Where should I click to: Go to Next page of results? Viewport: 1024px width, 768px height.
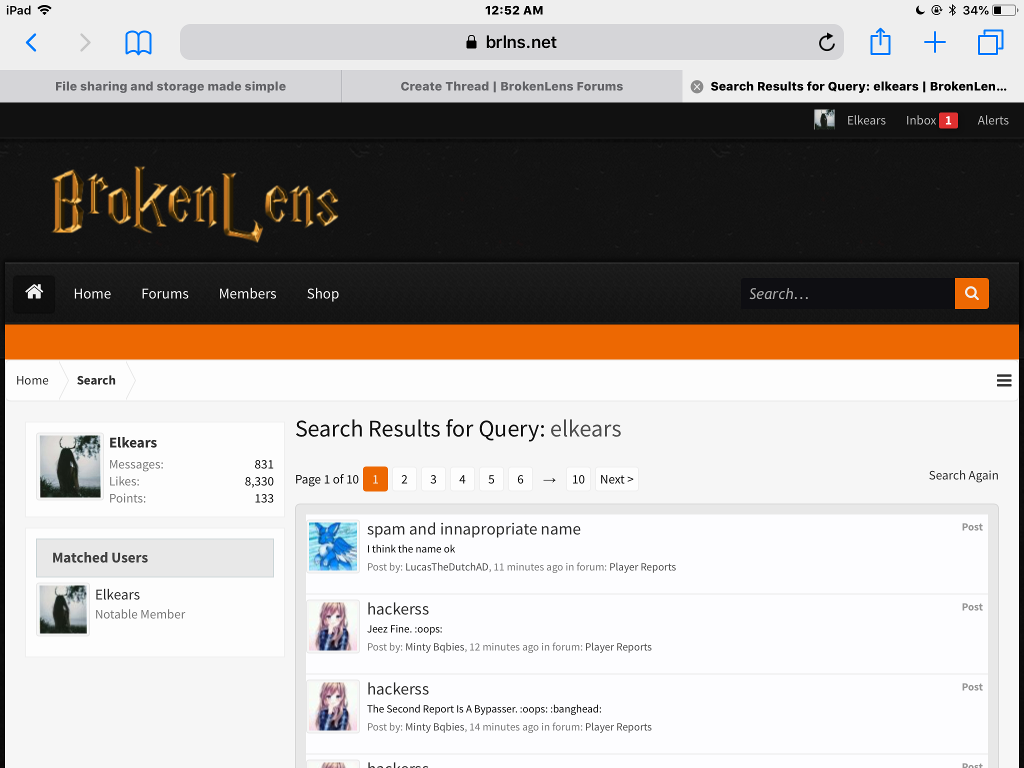[x=616, y=479]
